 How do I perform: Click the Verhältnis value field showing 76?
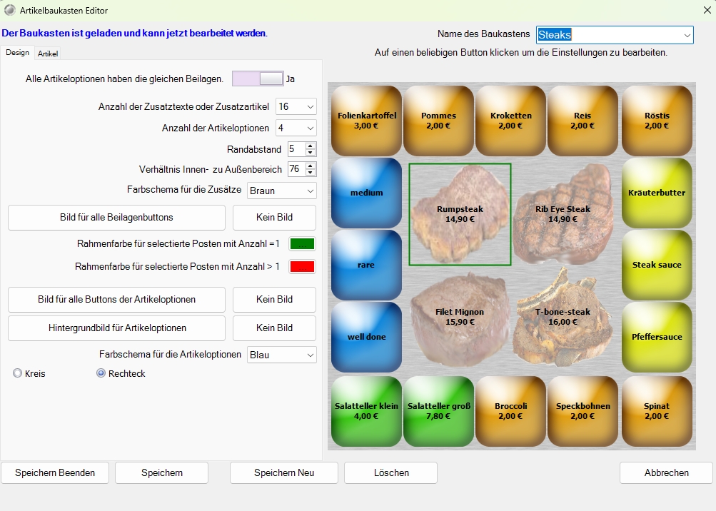[x=296, y=169]
